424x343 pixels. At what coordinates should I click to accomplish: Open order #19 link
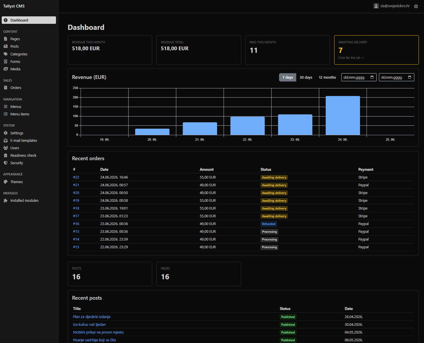tap(76, 201)
